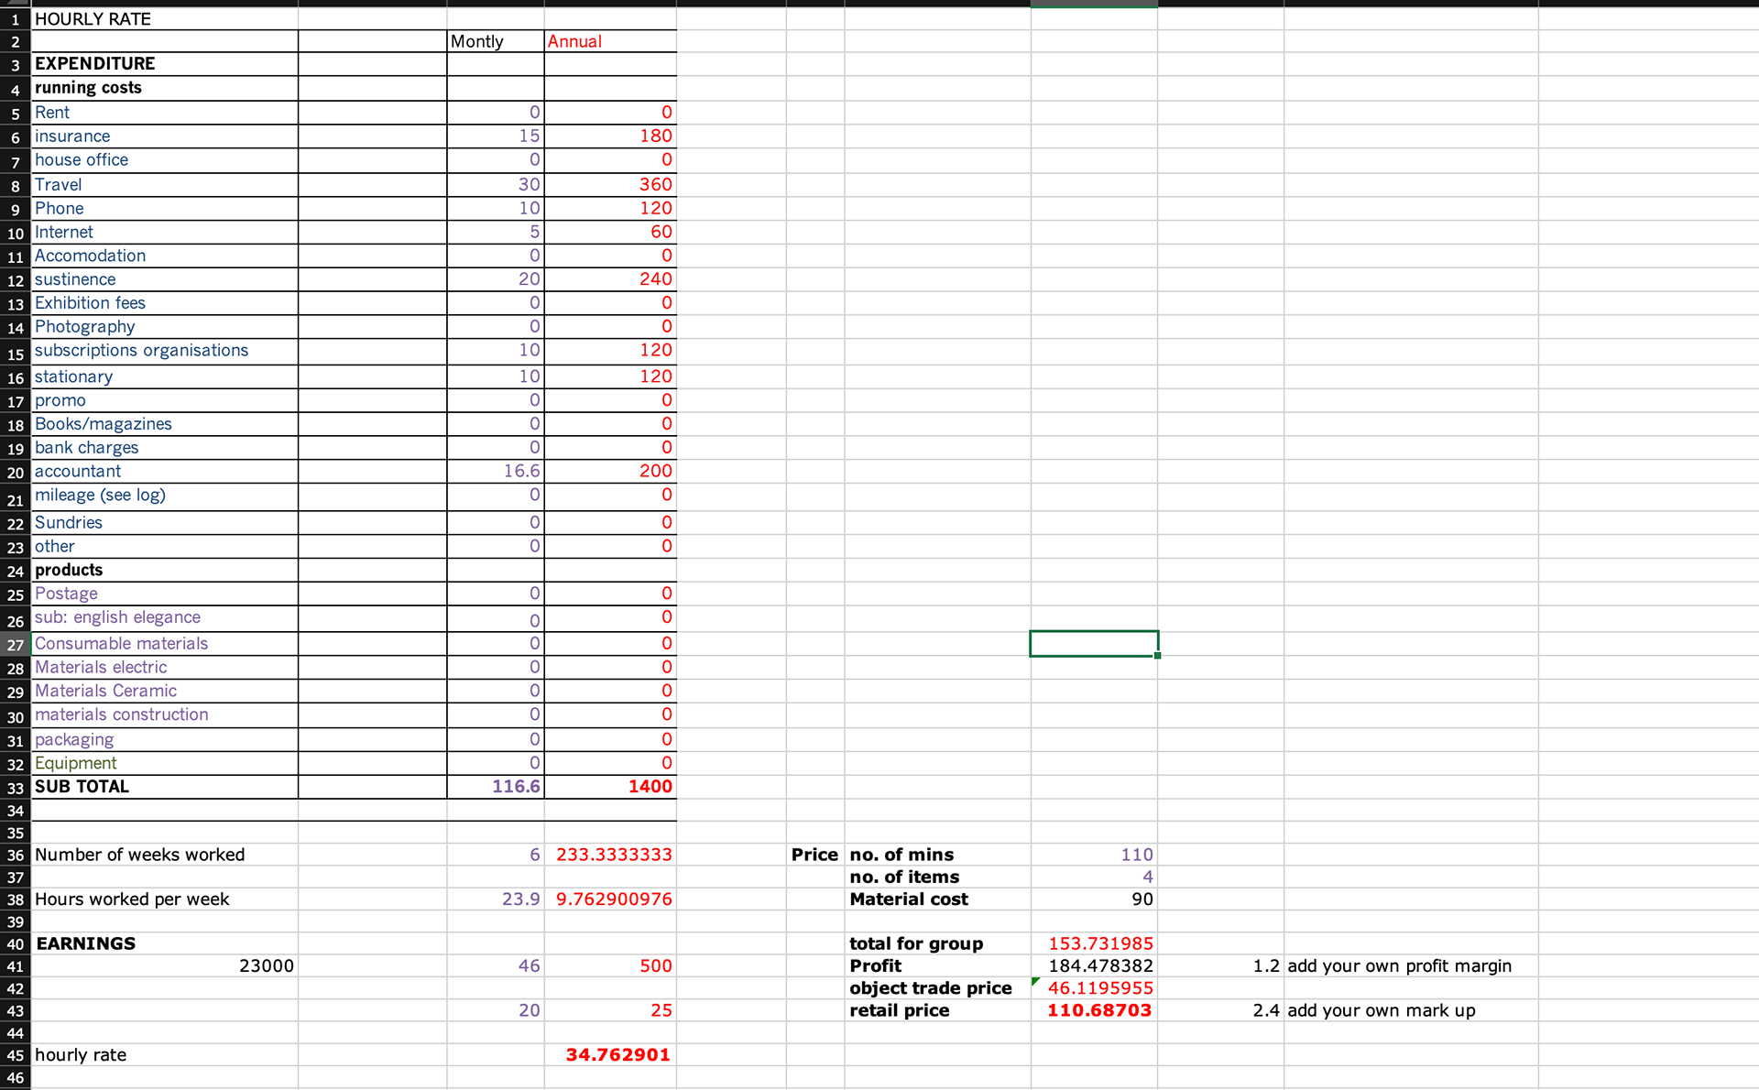Select Profit value 184.478382
The height and width of the screenshot is (1090, 1759).
point(1094,966)
